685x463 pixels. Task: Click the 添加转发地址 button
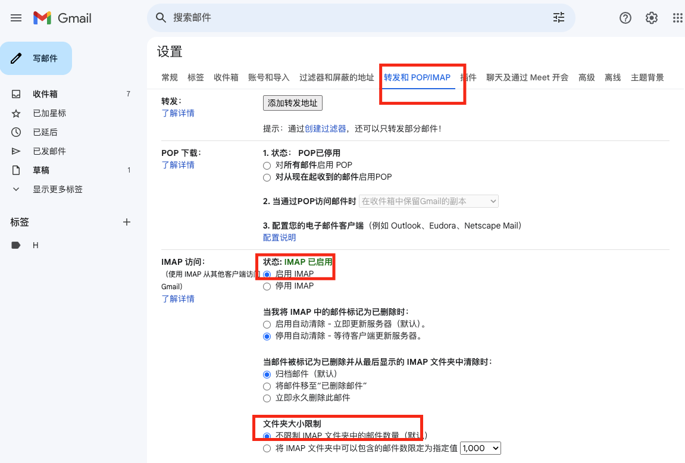(292, 103)
